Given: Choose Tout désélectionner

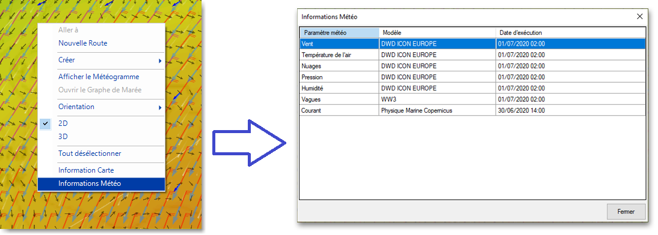Looking at the screenshot, I should click(101, 153).
